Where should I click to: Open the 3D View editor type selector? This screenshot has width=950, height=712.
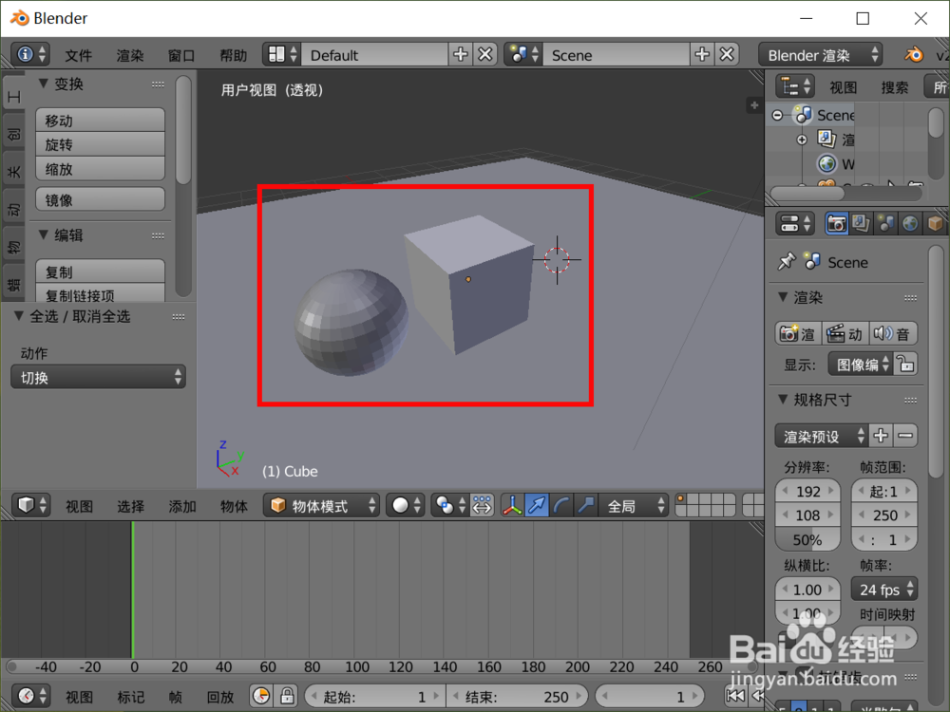(31, 505)
